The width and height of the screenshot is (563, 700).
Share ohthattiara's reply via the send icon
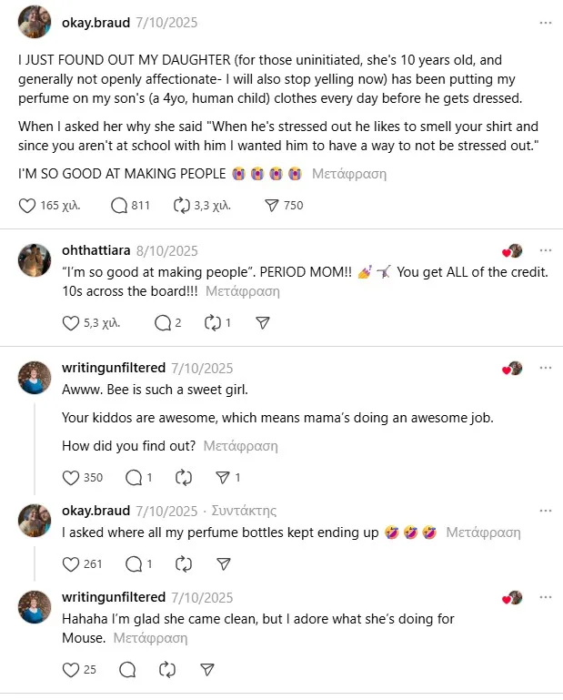click(262, 323)
